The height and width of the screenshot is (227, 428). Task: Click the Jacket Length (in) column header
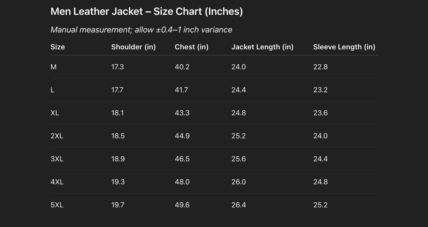(262, 47)
